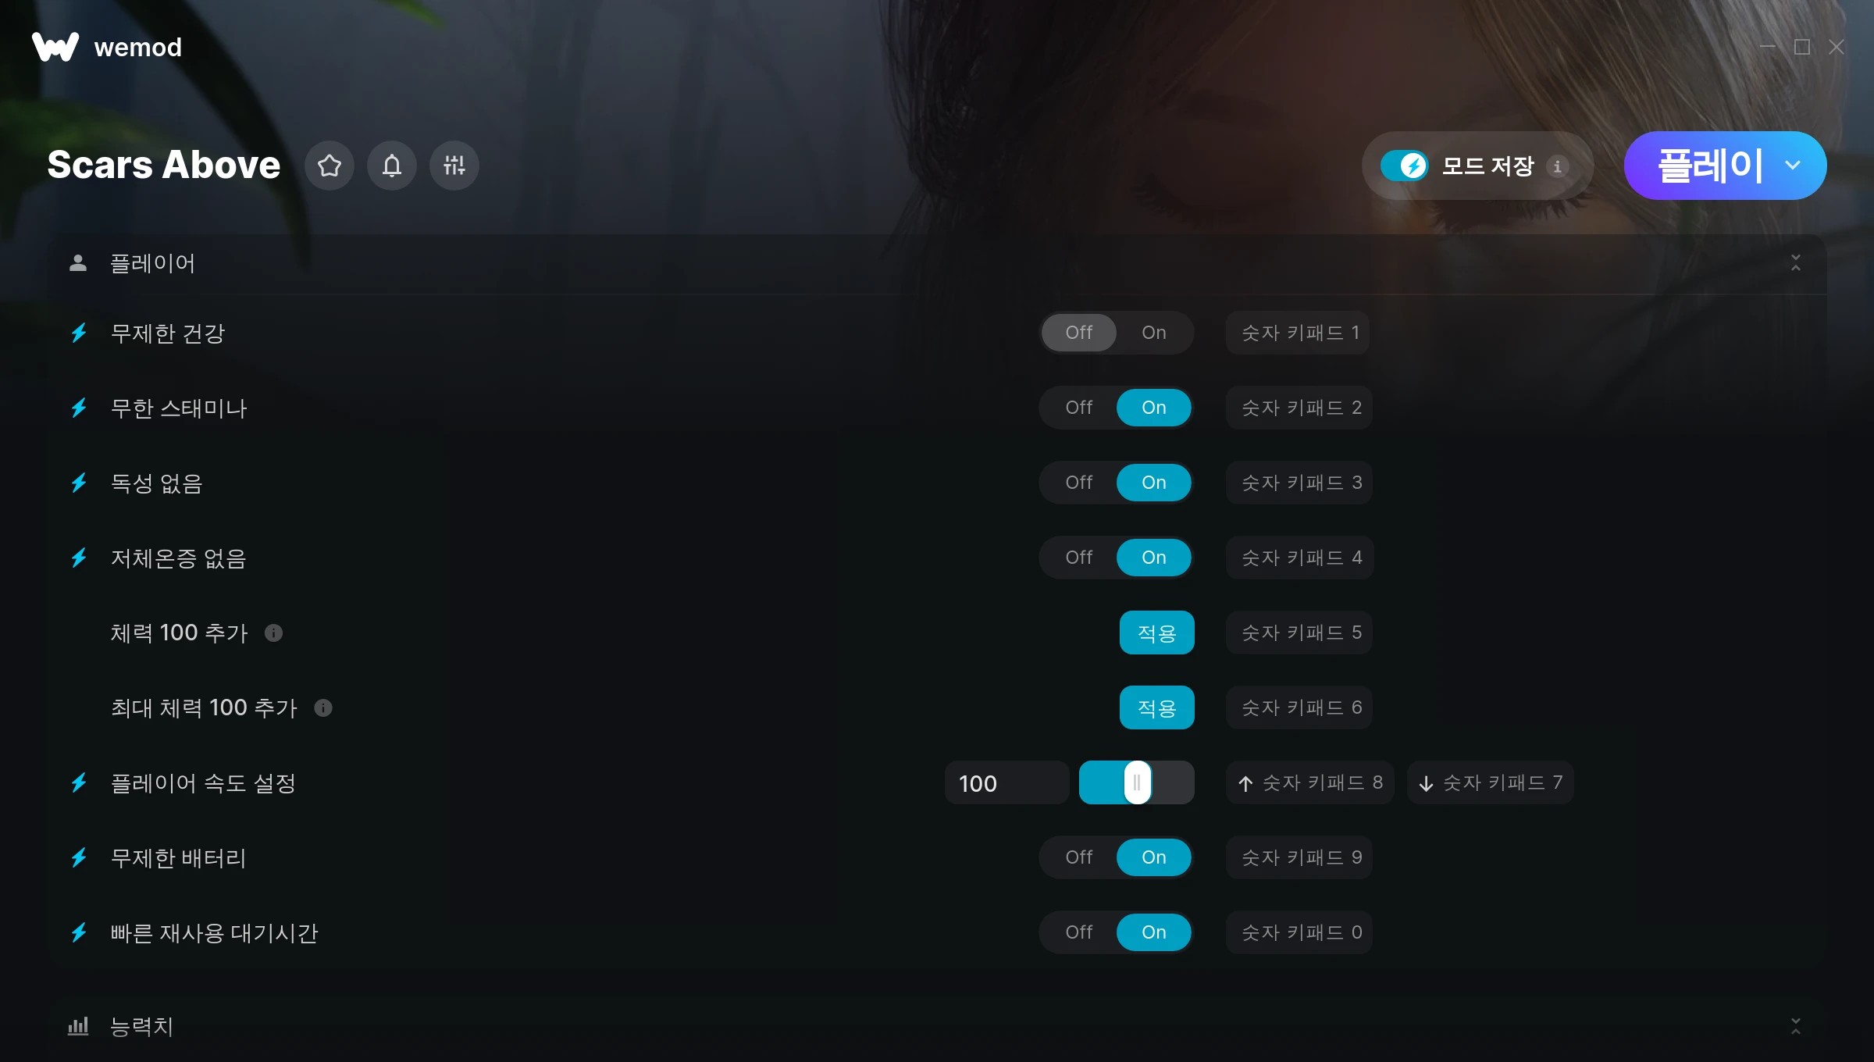Click the 숫자 키패드 3 hotkey button
Viewport: 1874px width, 1062px height.
tap(1299, 483)
